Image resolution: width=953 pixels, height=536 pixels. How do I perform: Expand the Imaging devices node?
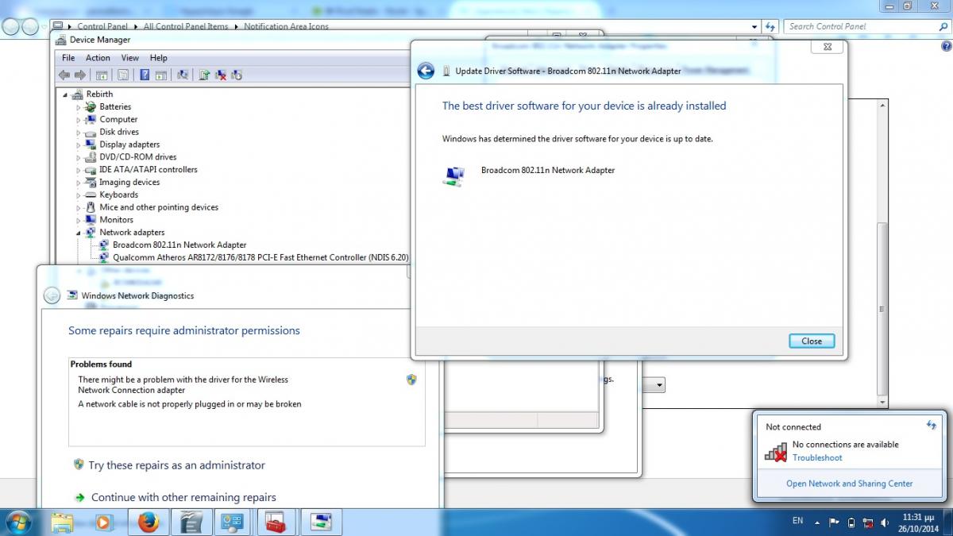click(79, 183)
